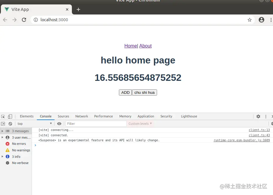View site information icon in address bar
Image resolution: width=273 pixels, height=195 pixels.
coord(36,20)
